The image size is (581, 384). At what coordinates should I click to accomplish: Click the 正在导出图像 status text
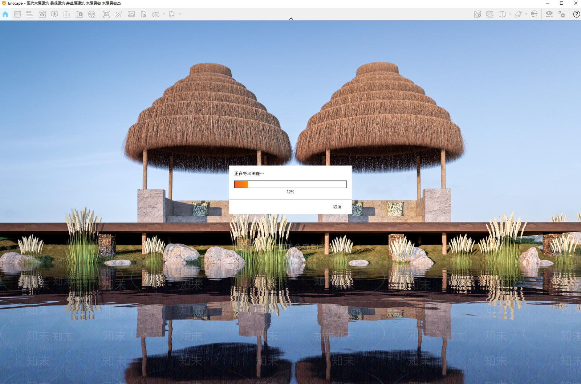click(249, 173)
